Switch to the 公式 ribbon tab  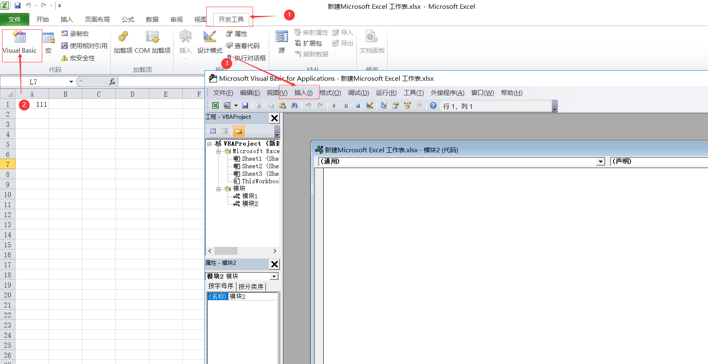[x=128, y=19]
